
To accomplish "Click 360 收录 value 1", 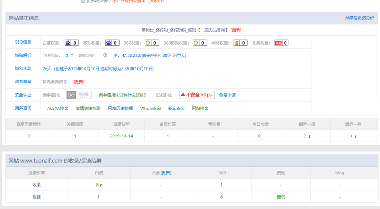I will (221, 185).
